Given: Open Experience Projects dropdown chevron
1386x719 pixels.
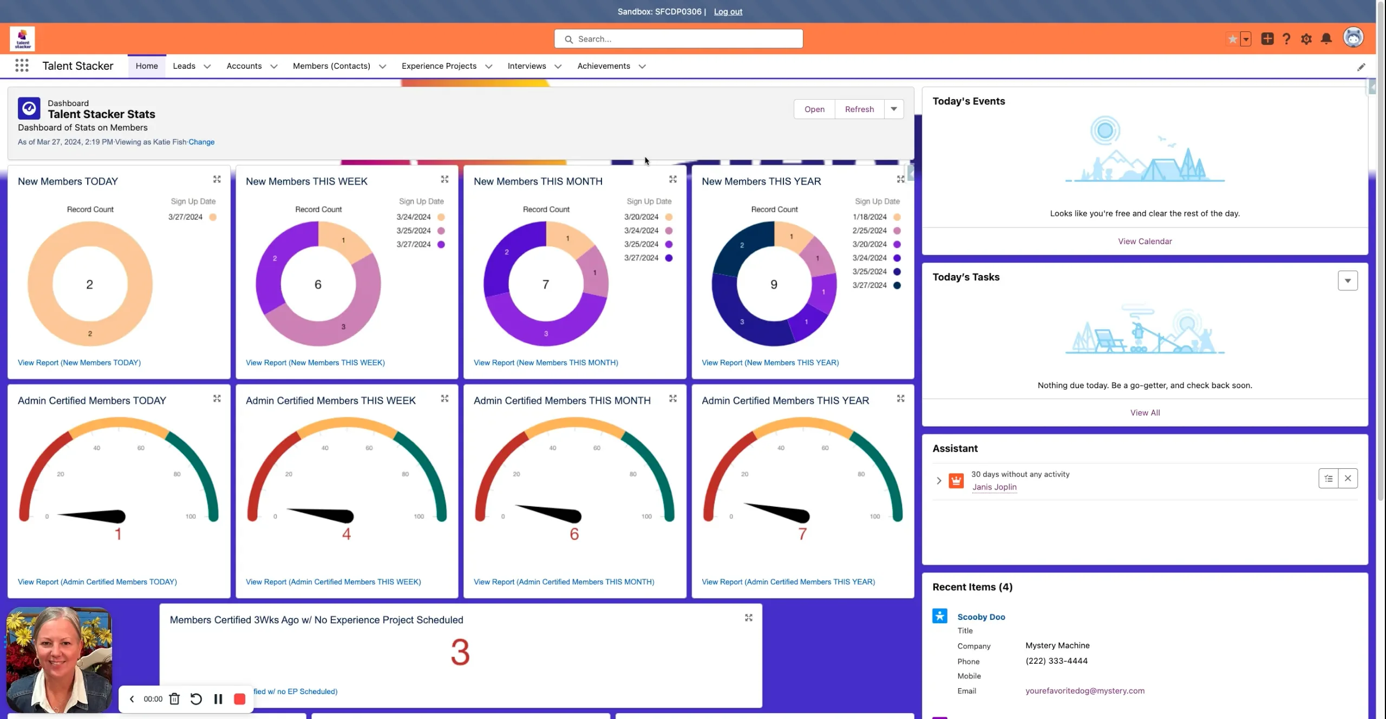Looking at the screenshot, I should pos(489,67).
